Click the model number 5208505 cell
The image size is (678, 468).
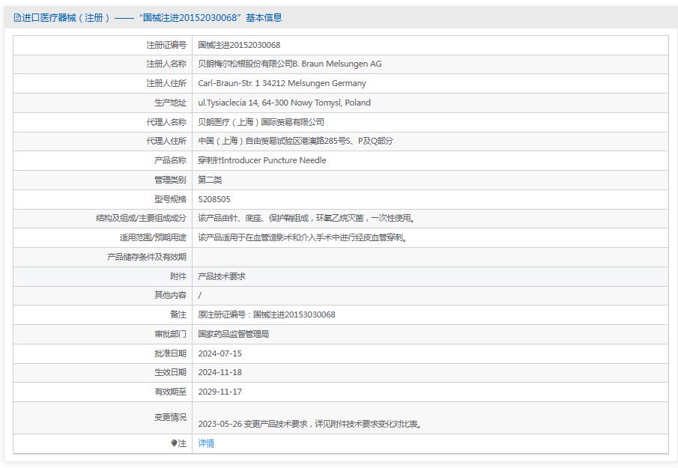coord(214,199)
